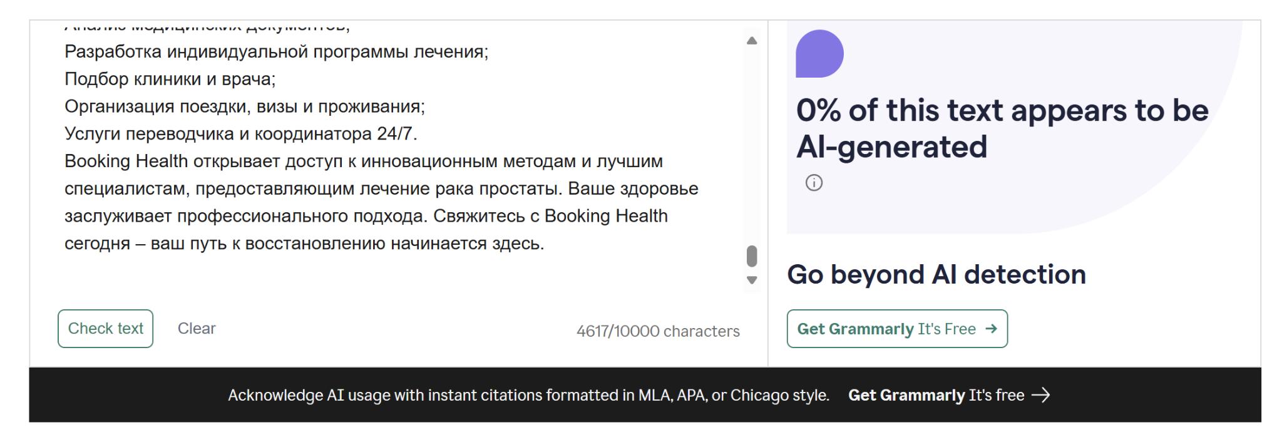Click the white arrow icon in the black banner
1282x442 pixels.
tap(1040, 395)
